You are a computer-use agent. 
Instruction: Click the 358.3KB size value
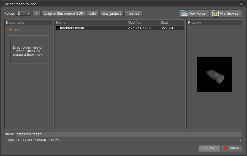167,28
